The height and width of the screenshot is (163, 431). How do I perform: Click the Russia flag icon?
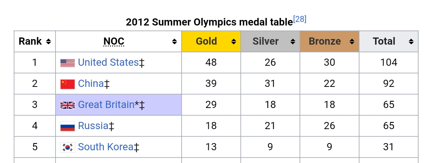tap(67, 126)
